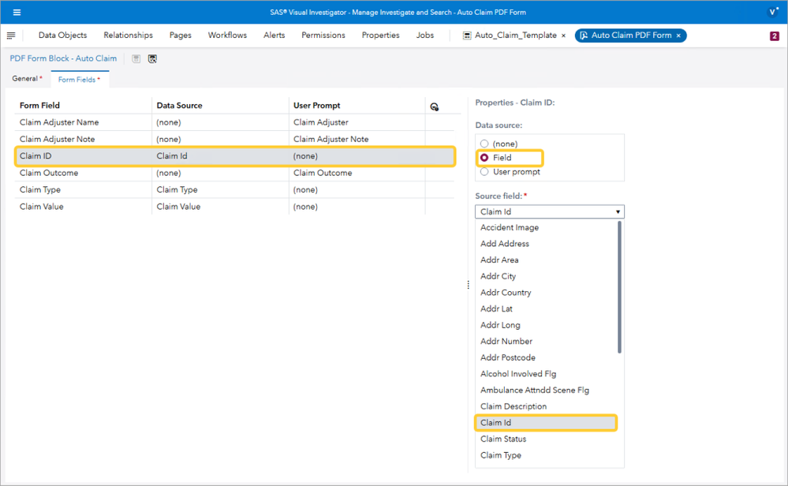Switch to the Auto_Claim_Template tab
788x486 pixels.
point(516,36)
